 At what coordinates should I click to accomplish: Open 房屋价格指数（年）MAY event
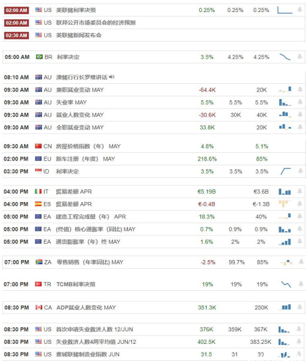88,146
